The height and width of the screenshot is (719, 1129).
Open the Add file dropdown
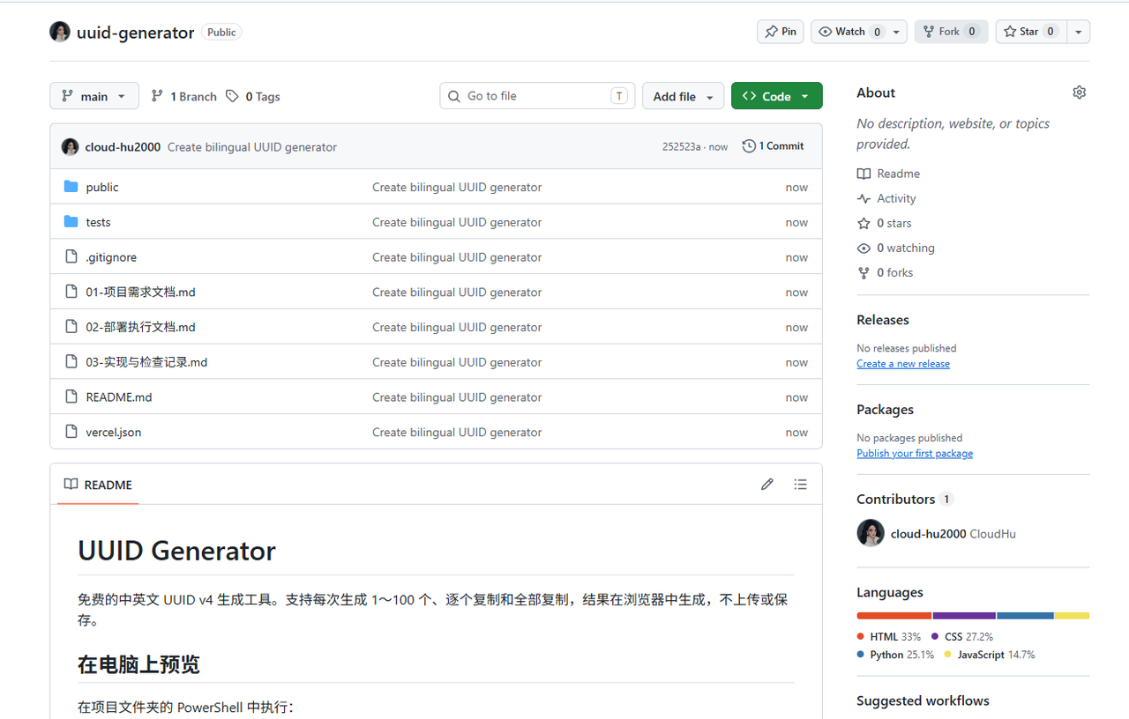pyautogui.click(x=683, y=96)
